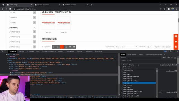179x101 pixels.
Task: Toggle computed styles sidebar icon
Action: 175,58
